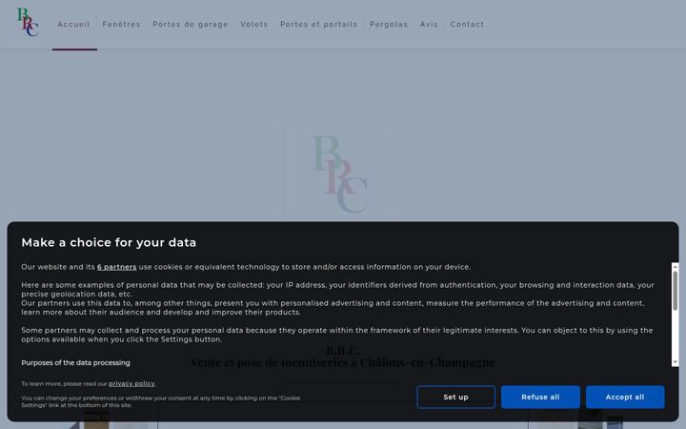The width and height of the screenshot is (686, 429).
Task: Click 'Make a choice for your data' title
Action: click(109, 242)
